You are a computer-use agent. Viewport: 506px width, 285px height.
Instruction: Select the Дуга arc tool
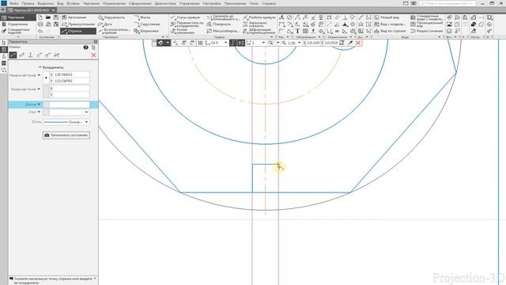(105, 25)
